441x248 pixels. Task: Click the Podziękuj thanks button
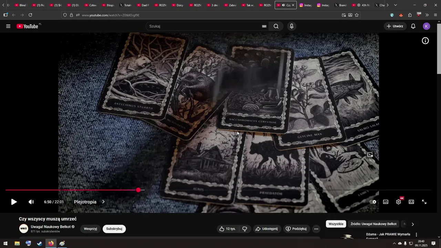296,229
